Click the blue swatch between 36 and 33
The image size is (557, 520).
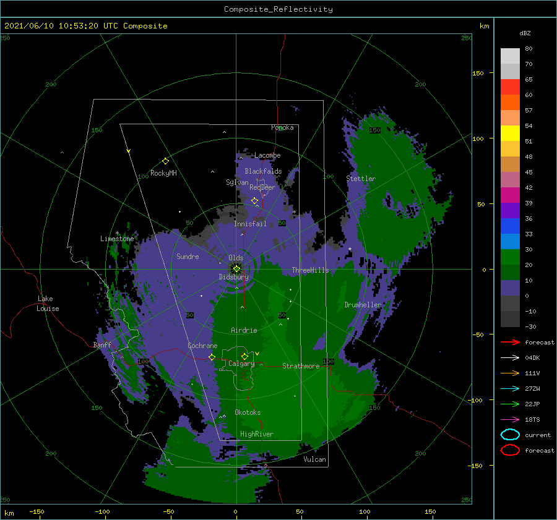pyautogui.click(x=510, y=226)
